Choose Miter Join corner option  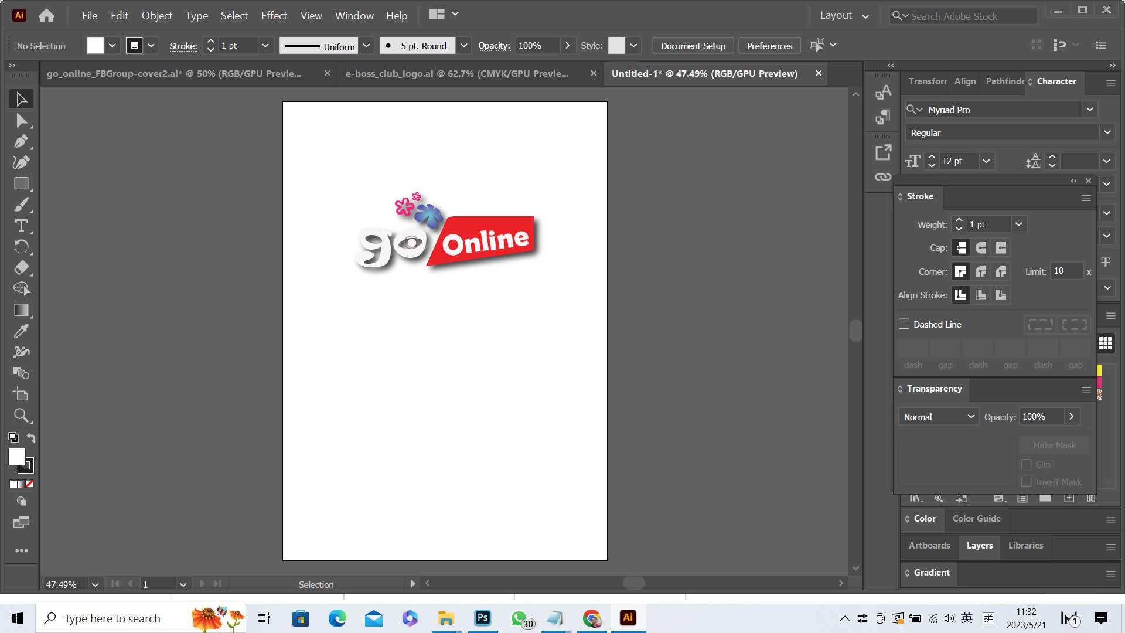click(x=960, y=271)
